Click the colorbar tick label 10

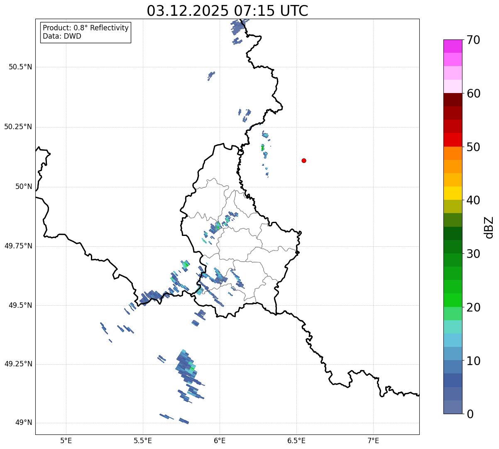coord(473,361)
